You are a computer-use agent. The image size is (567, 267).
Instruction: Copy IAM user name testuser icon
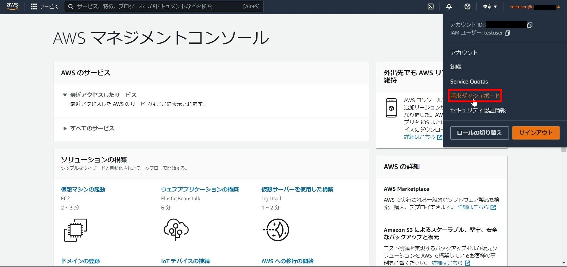tap(507, 33)
